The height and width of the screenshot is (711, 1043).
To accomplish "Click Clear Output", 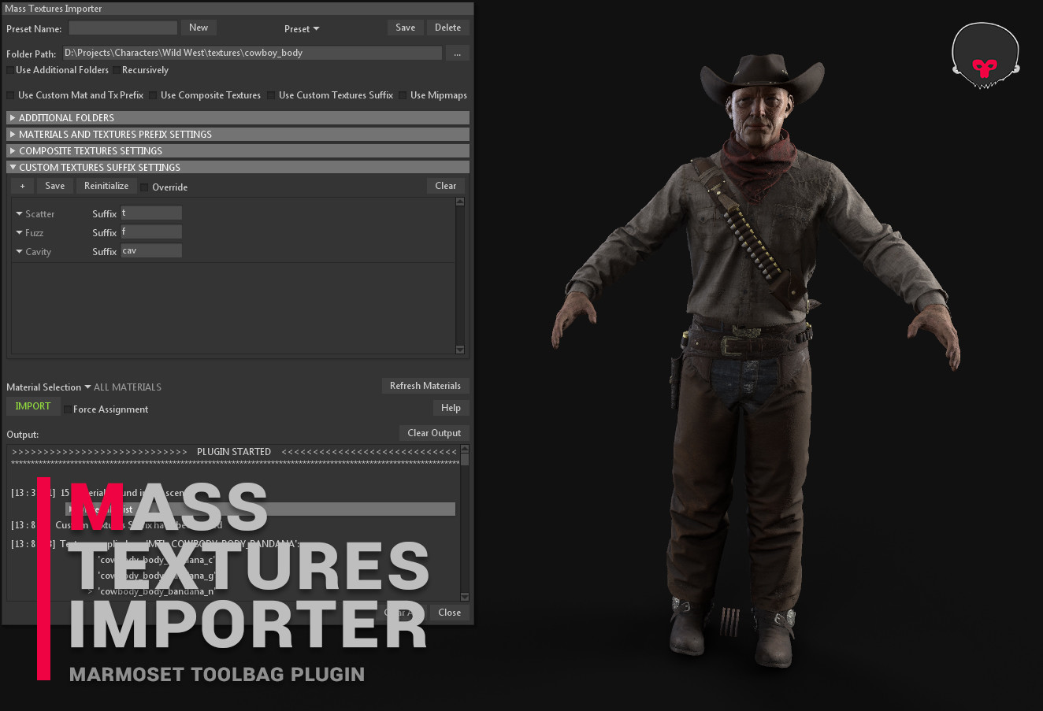I will pyautogui.click(x=434, y=432).
